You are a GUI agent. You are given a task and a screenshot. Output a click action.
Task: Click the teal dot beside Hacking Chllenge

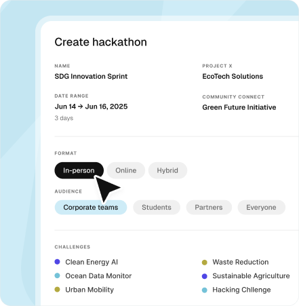(x=205, y=290)
